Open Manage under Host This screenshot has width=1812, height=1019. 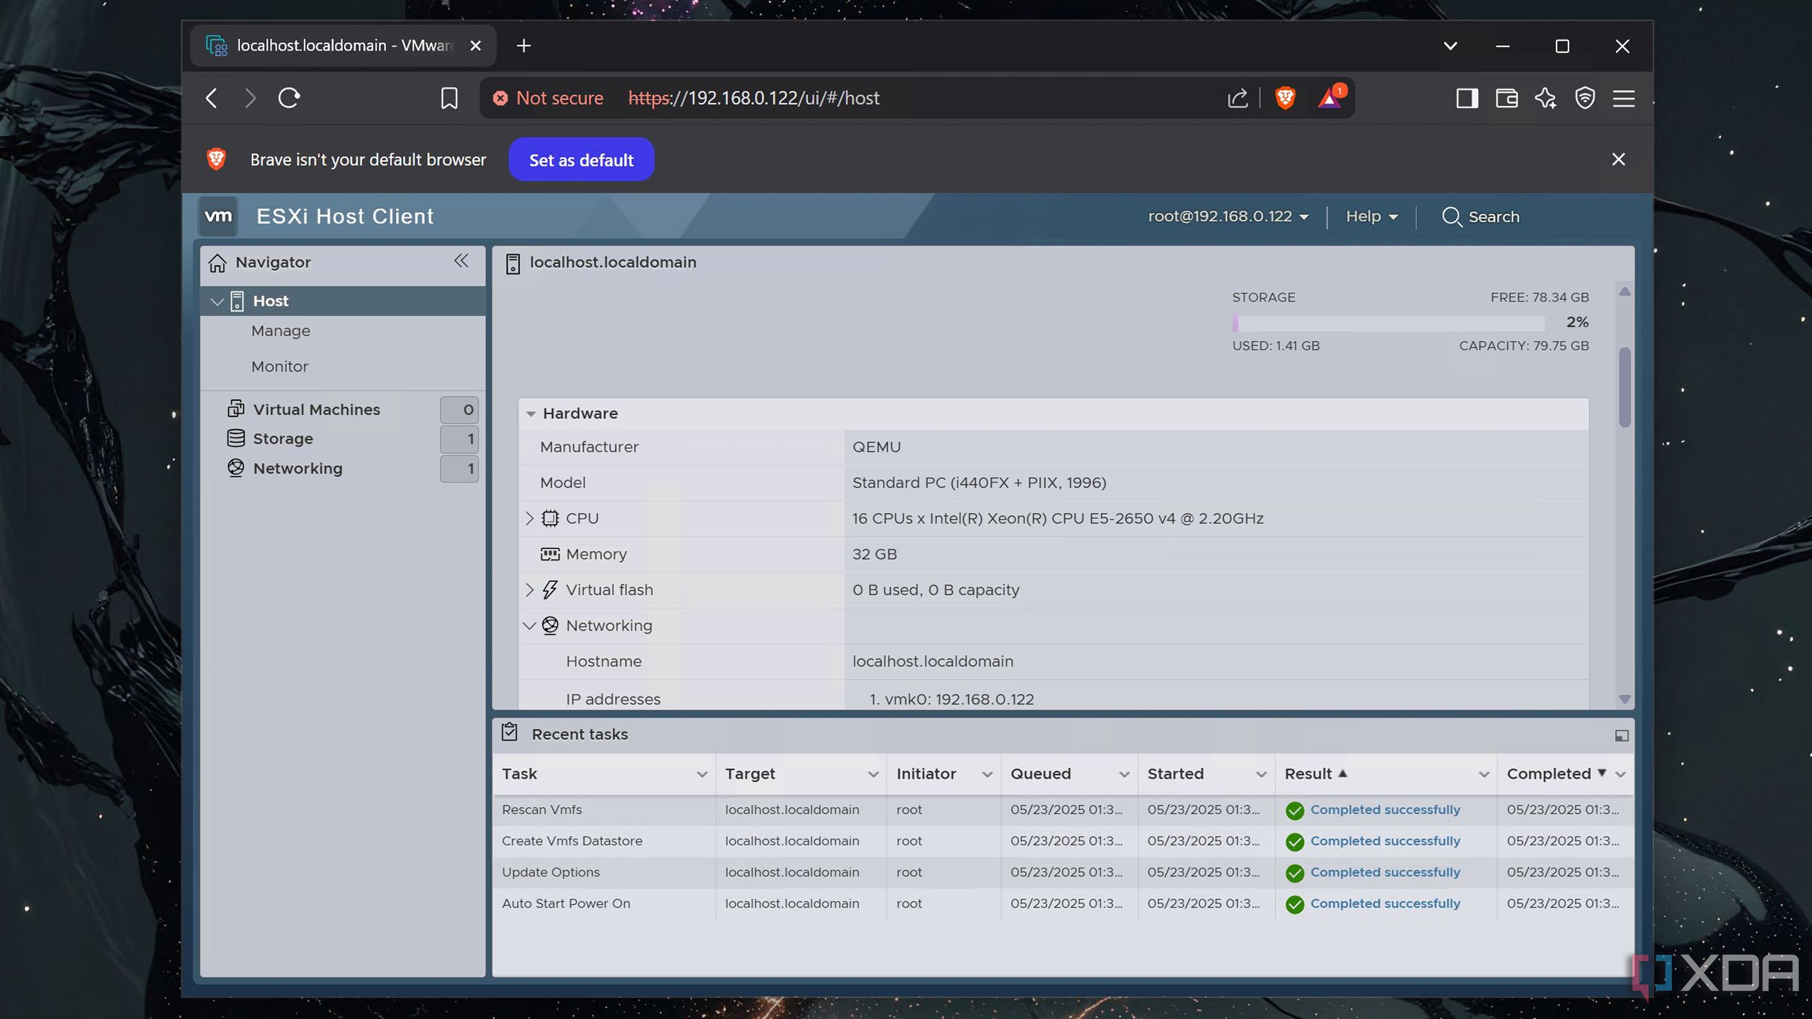pyautogui.click(x=281, y=331)
